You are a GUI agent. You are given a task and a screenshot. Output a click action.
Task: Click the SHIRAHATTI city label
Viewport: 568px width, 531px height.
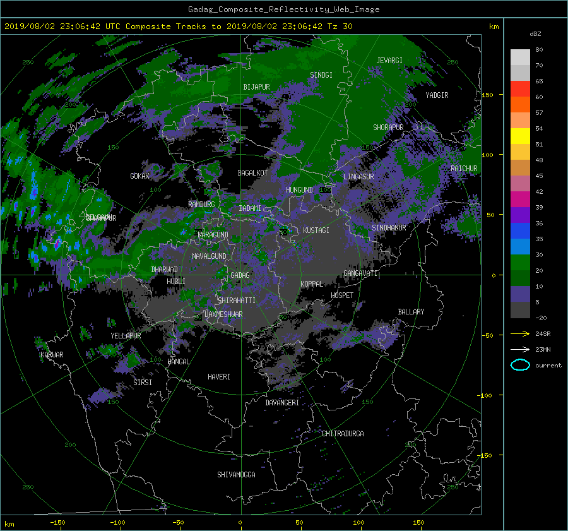tap(237, 301)
